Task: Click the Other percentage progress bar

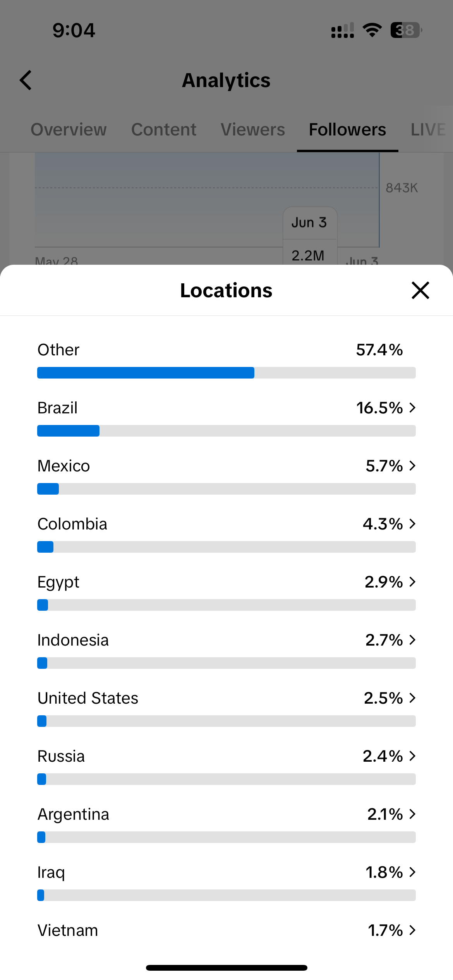Action: [226, 373]
